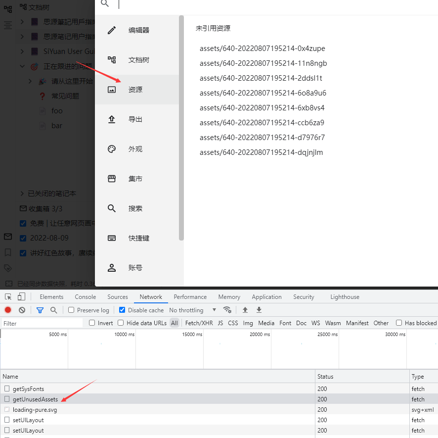
Task: Select asset 640-20220807195214-ccb6za9
Action: click(262, 123)
